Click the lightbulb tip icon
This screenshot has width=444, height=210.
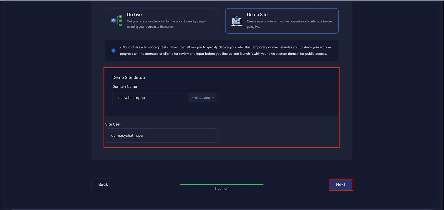pyautogui.click(x=113, y=50)
